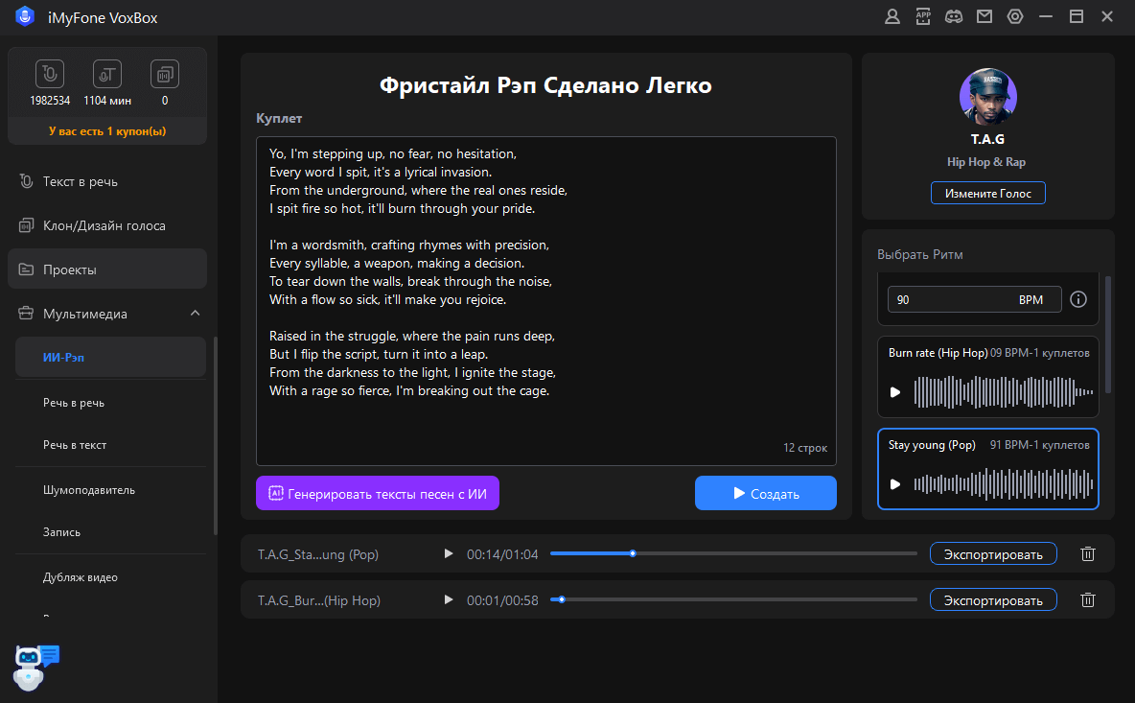Click the BPM input field
The height and width of the screenshot is (703, 1135).
974,300
